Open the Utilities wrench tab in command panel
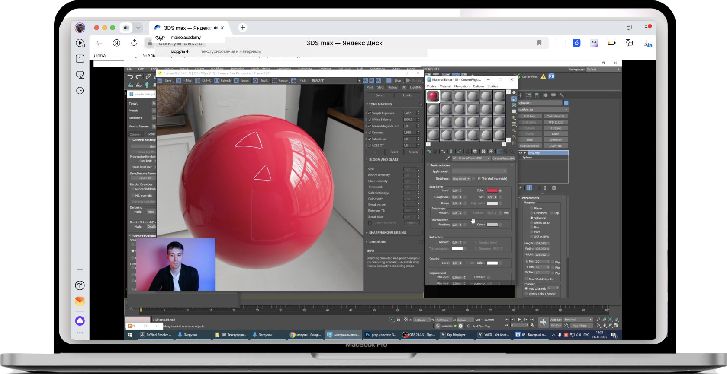The height and width of the screenshot is (374, 727). point(562,95)
